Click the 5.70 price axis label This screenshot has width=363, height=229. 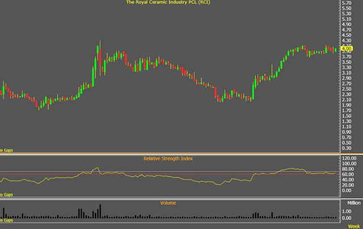(x=347, y=3)
